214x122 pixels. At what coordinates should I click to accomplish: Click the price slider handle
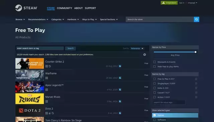tap(195, 52)
